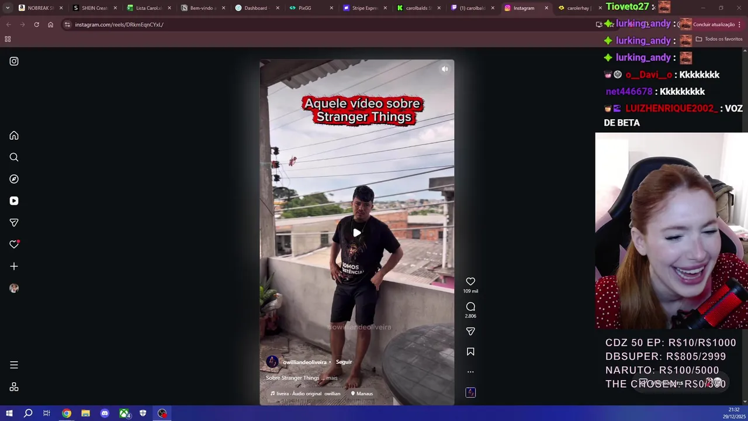This screenshot has height=421, width=748.
Task: Open Windows taskbar search
Action: (28, 413)
